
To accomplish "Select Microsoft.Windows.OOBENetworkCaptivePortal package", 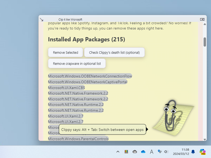I will click(88, 82).
